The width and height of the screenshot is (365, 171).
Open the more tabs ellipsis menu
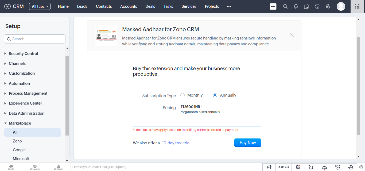[229, 7]
